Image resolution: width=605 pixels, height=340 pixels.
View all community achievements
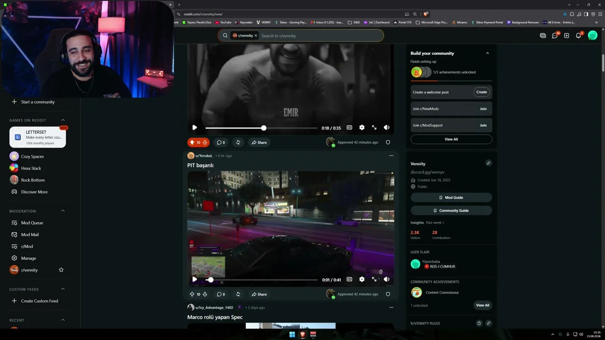(483, 305)
